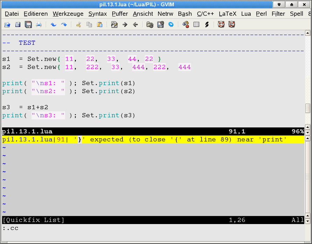Screen dimensions: 312x244
Task: Click the Save All files icon
Action: click(x=28, y=25)
